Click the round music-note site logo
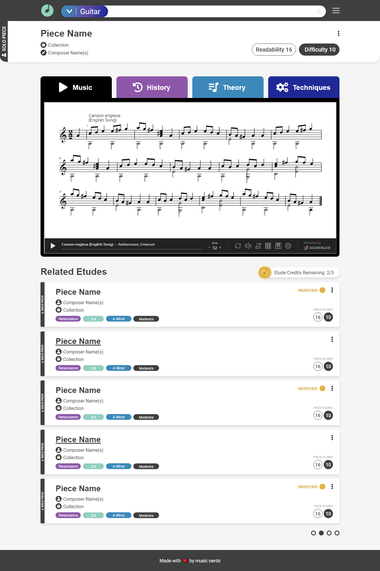380x571 pixels. [47, 11]
